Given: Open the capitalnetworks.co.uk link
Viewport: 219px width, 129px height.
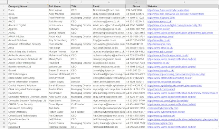Looking at the screenshot, I should coord(175,85).
